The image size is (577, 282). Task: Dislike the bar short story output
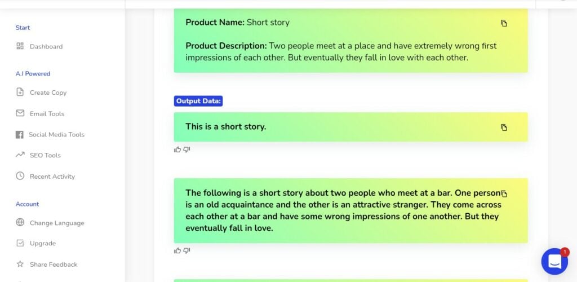tap(187, 251)
